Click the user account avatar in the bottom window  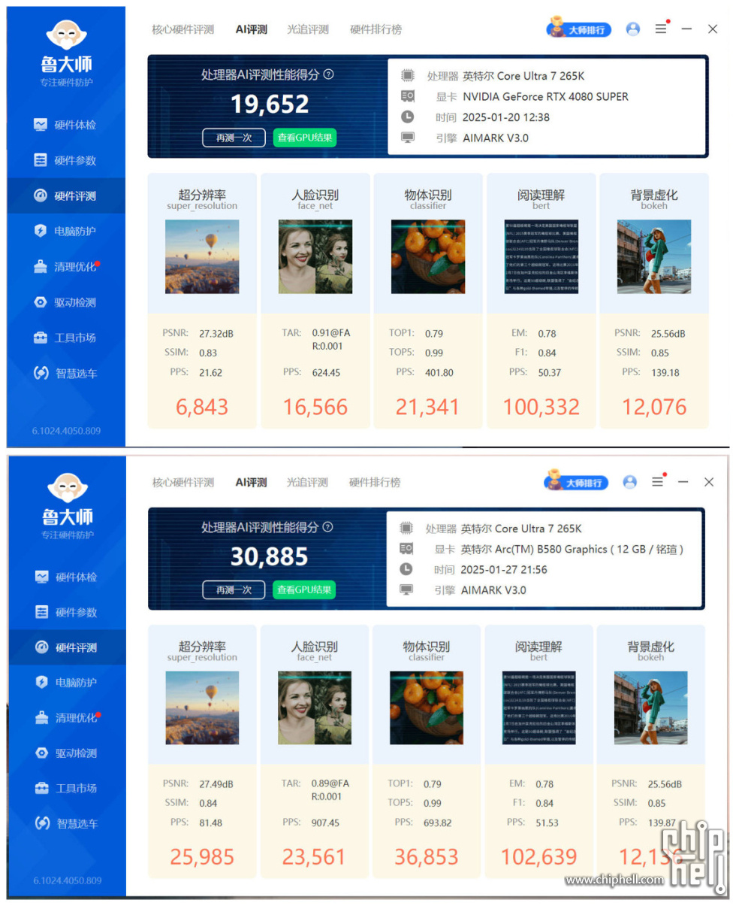pyautogui.click(x=630, y=481)
